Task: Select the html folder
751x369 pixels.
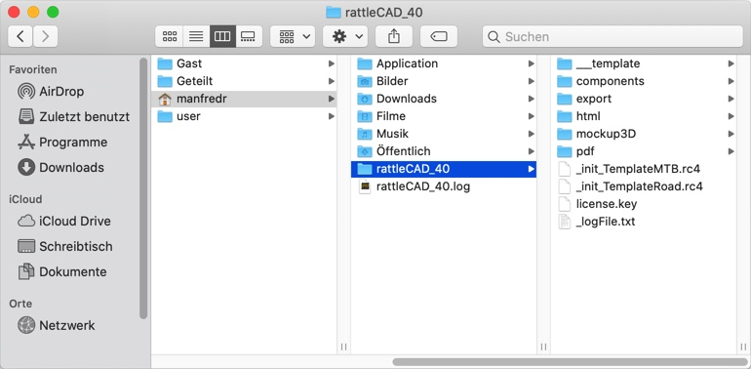Action: (x=644, y=116)
